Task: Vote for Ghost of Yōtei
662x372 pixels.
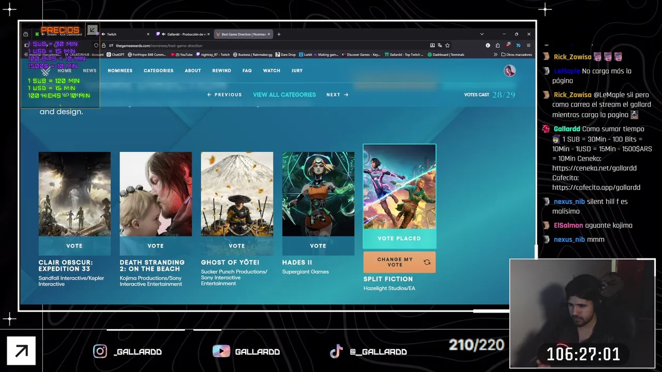Action: 237,246
